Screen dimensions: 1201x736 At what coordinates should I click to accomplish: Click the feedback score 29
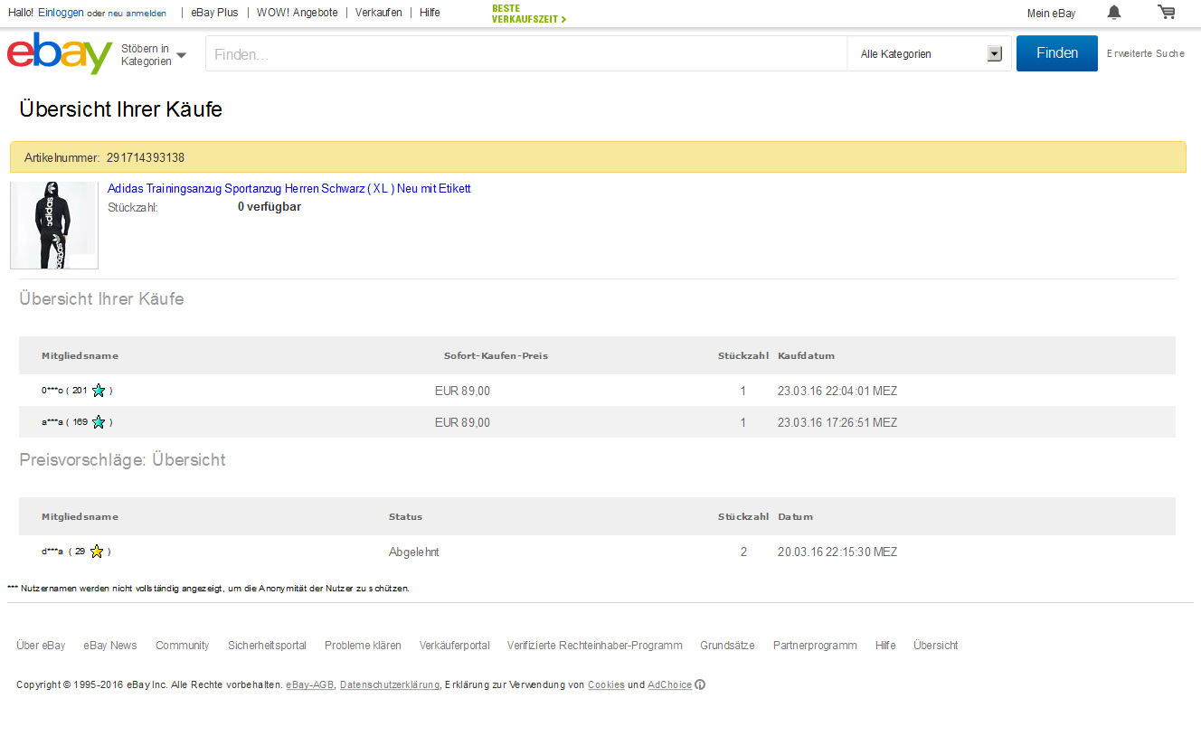80,552
